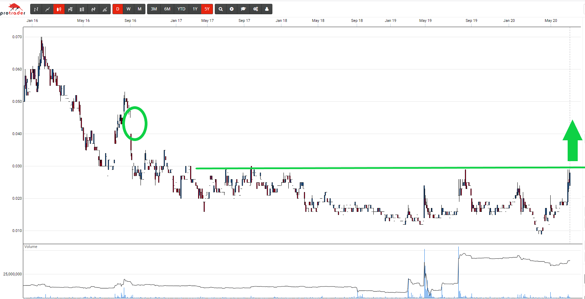The width and height of the screenshot is (585, 299).
Task: Set range to 6M
Action: 167,9
